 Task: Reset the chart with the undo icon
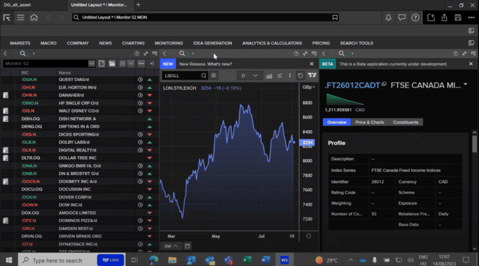(x=301, y=75)
